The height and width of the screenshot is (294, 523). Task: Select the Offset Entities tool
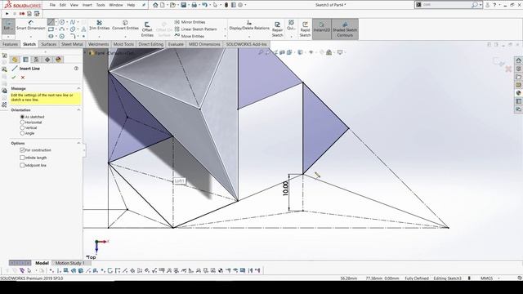pos(147,29)
